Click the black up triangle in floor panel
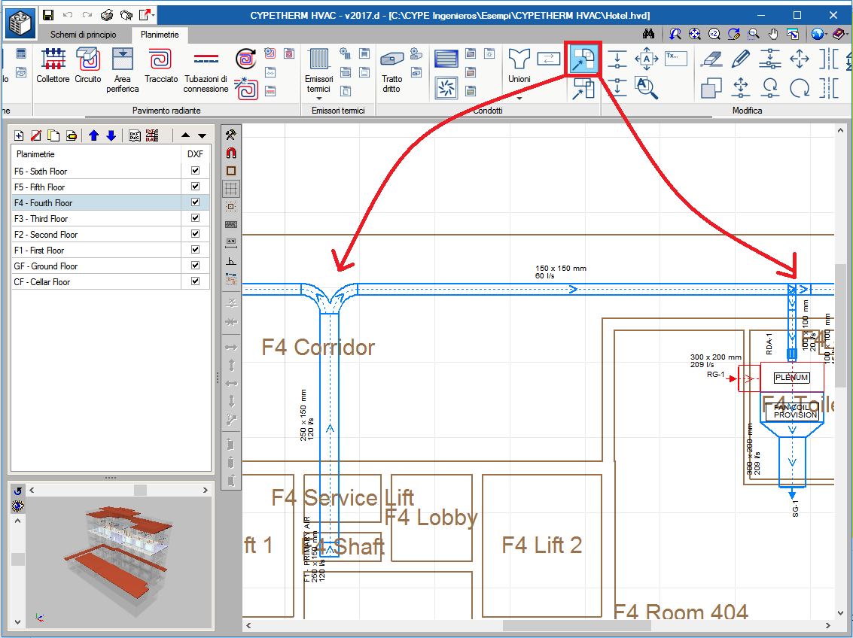The width and height of the screenshot is (853, 638). coord(185,135)
